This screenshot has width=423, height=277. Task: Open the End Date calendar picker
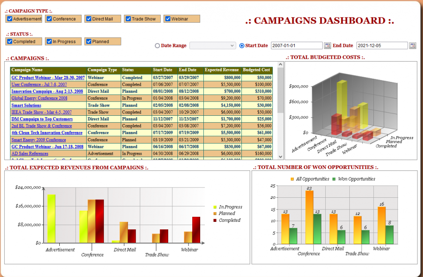[x=412, y=46]
